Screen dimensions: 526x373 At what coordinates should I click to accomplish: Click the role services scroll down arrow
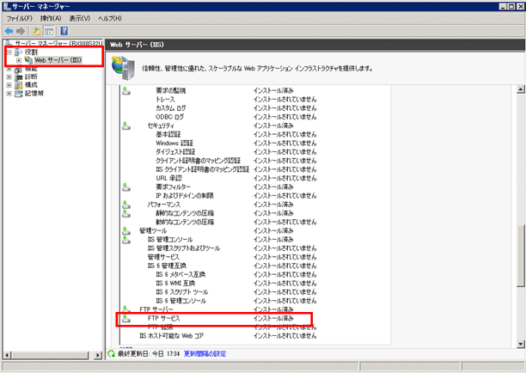pos(521,344)
